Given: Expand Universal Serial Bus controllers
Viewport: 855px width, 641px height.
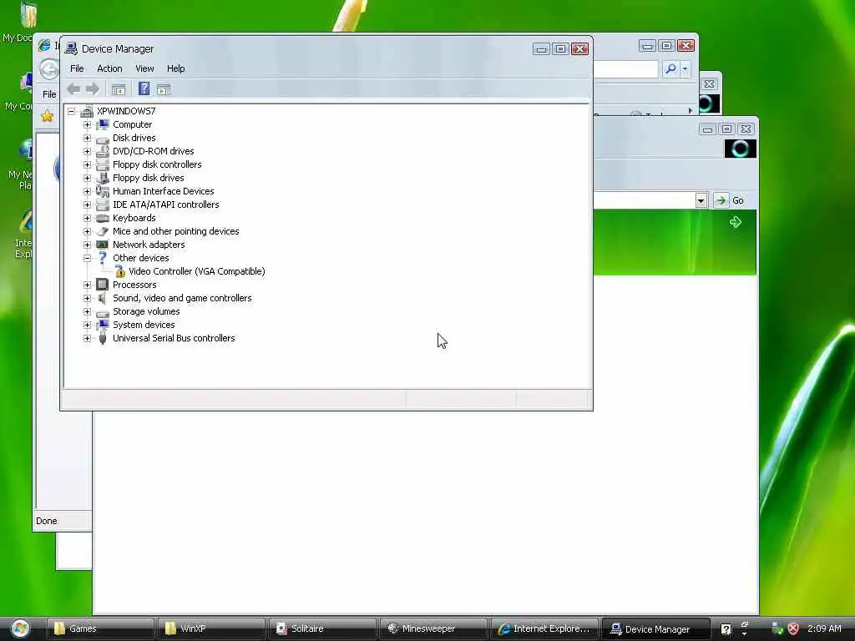Looking at the screenshot, I should pyautogui.click(x=87, y=339).
